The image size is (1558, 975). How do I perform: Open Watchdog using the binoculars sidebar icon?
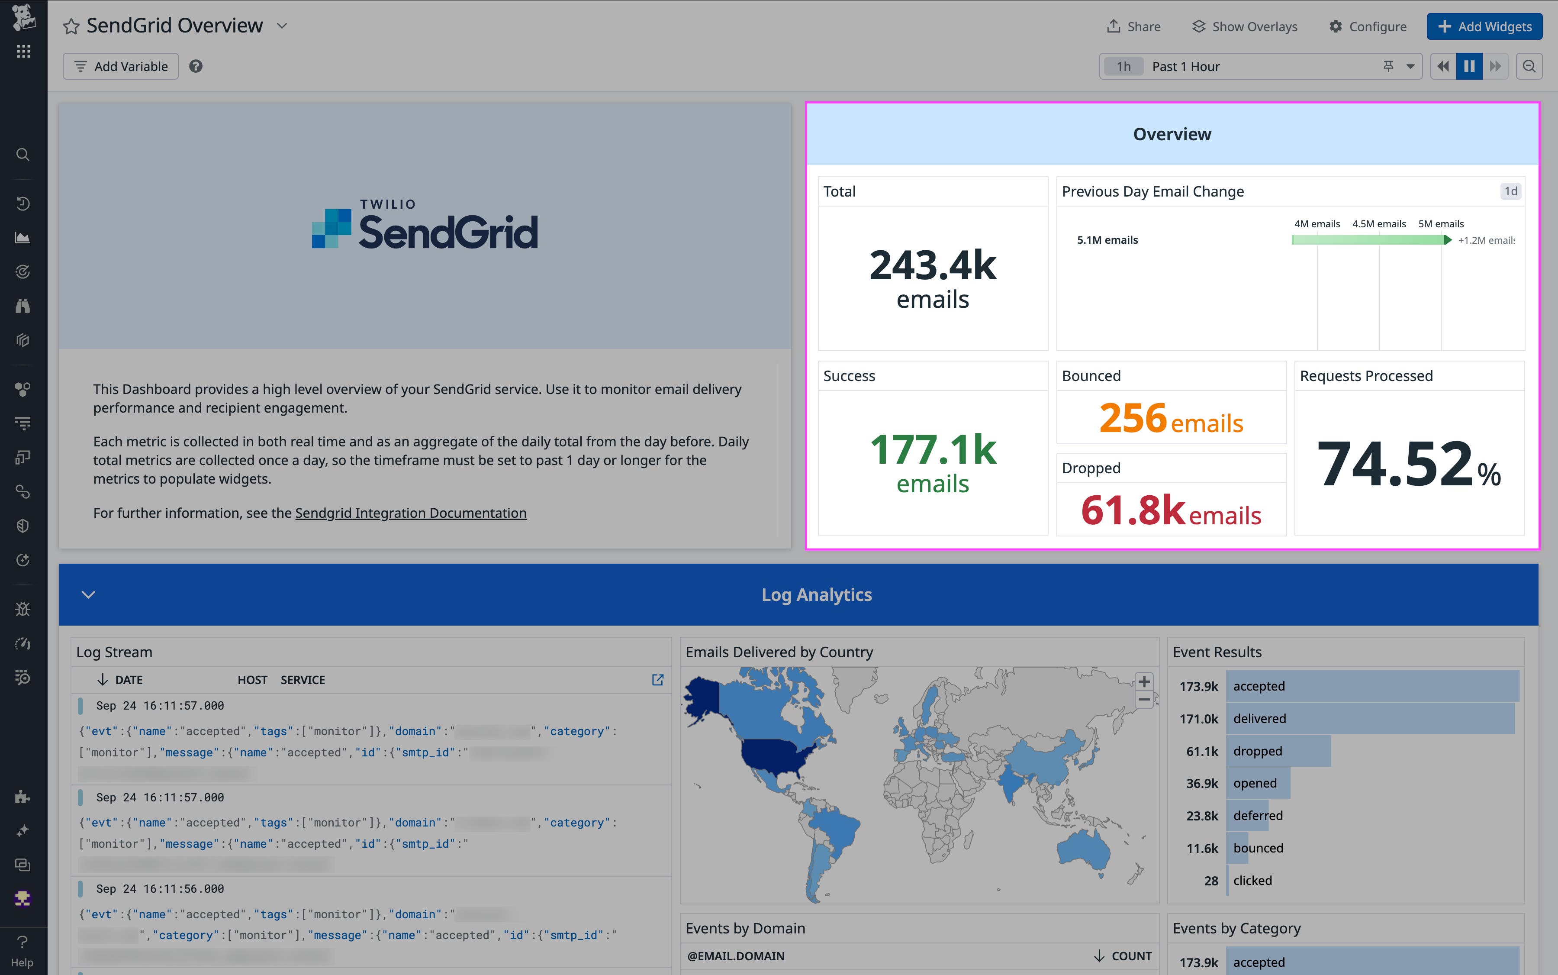(x=23, y=305)
